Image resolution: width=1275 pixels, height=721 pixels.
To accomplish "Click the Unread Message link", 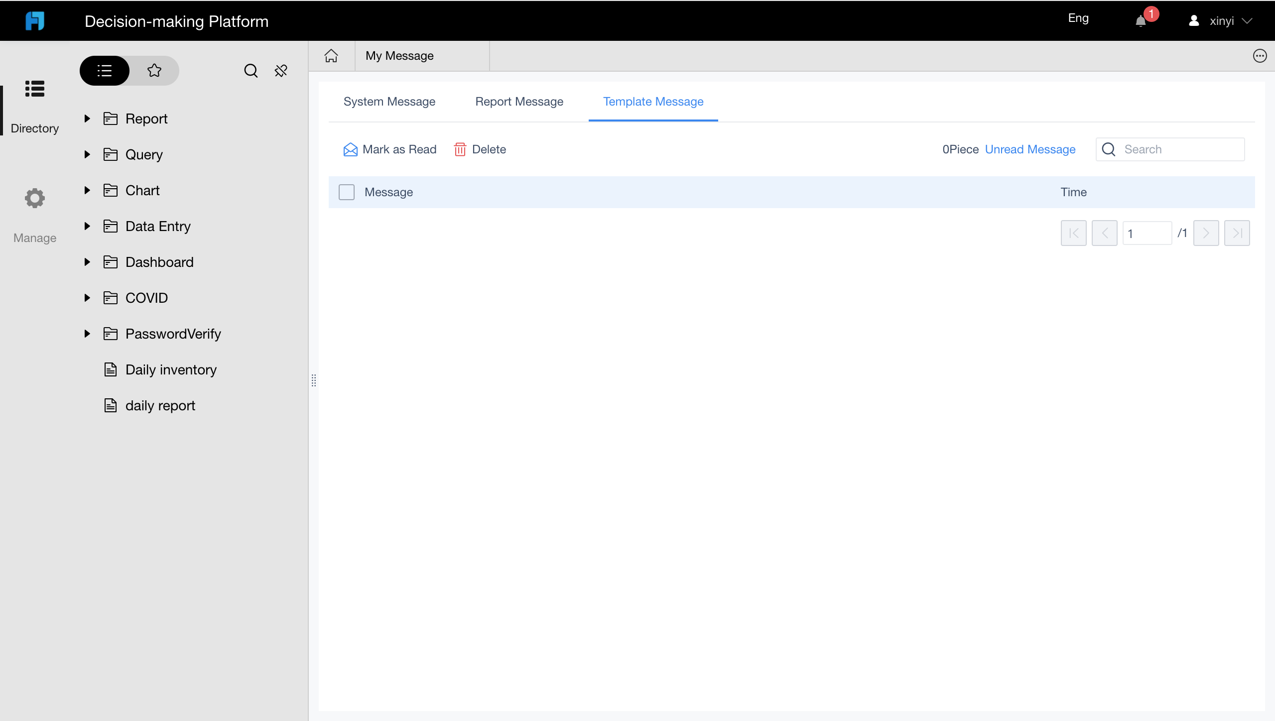I will click(x=1030, y=149).
